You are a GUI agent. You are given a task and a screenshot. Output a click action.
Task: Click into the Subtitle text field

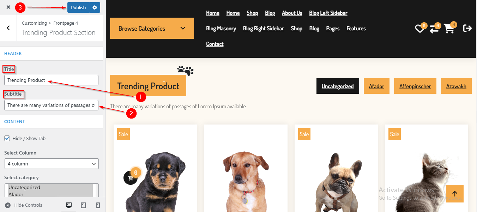(x=52, y=105)
